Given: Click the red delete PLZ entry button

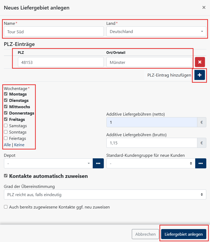Looking at the screenshot, I should click(x=200, y=62).
